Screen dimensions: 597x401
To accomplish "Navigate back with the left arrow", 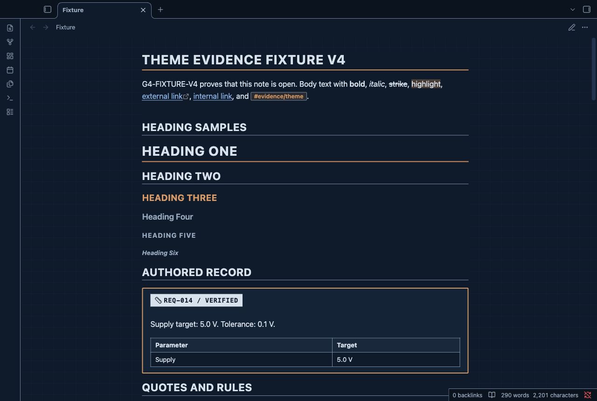I will 33,28.
